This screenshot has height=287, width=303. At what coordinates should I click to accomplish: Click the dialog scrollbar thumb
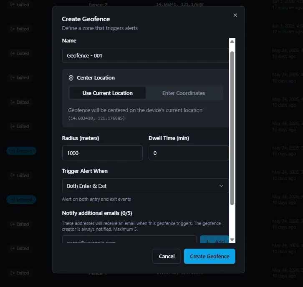coord(232,128)
